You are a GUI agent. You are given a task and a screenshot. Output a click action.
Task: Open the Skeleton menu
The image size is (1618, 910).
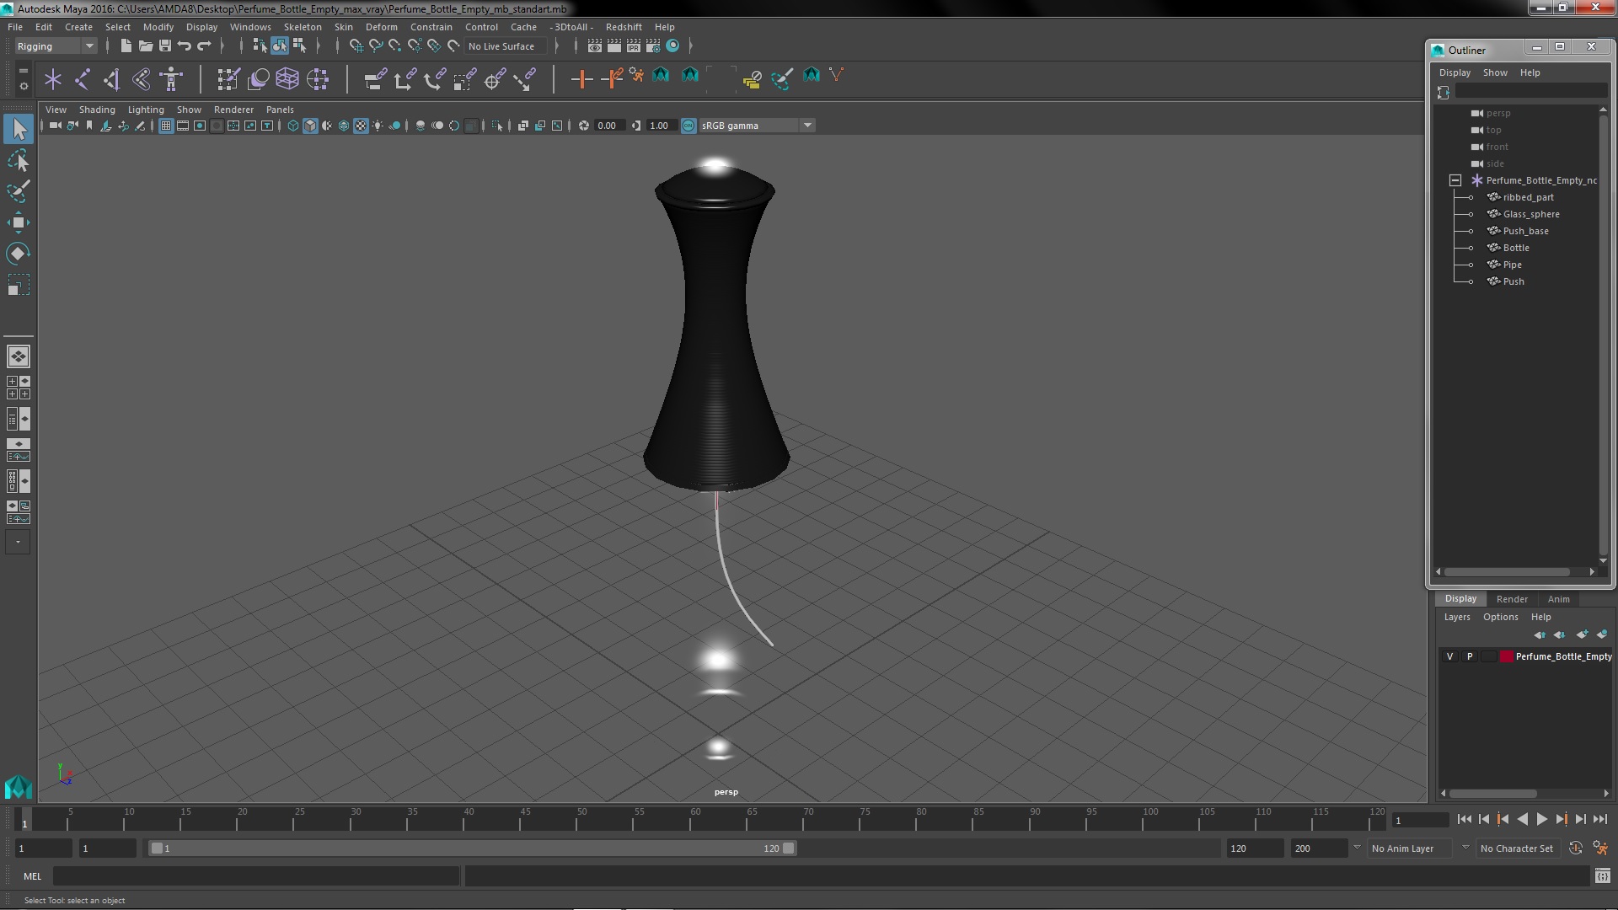303,27
